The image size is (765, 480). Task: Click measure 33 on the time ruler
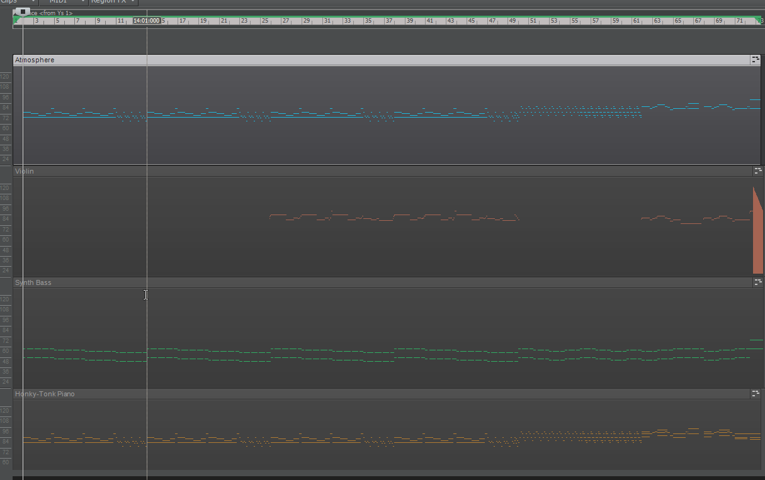tap(348, 21)
